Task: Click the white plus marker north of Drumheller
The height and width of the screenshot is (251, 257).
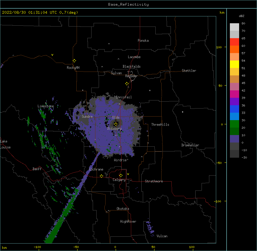Action: tap(182, 112)
